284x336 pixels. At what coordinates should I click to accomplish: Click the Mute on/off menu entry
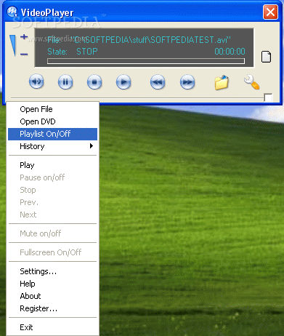[52, 233]
